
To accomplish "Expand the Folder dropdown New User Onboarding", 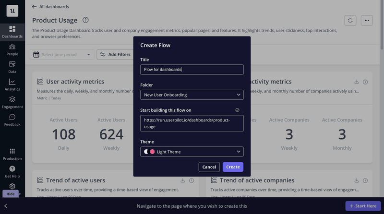I will pos(192,95).
